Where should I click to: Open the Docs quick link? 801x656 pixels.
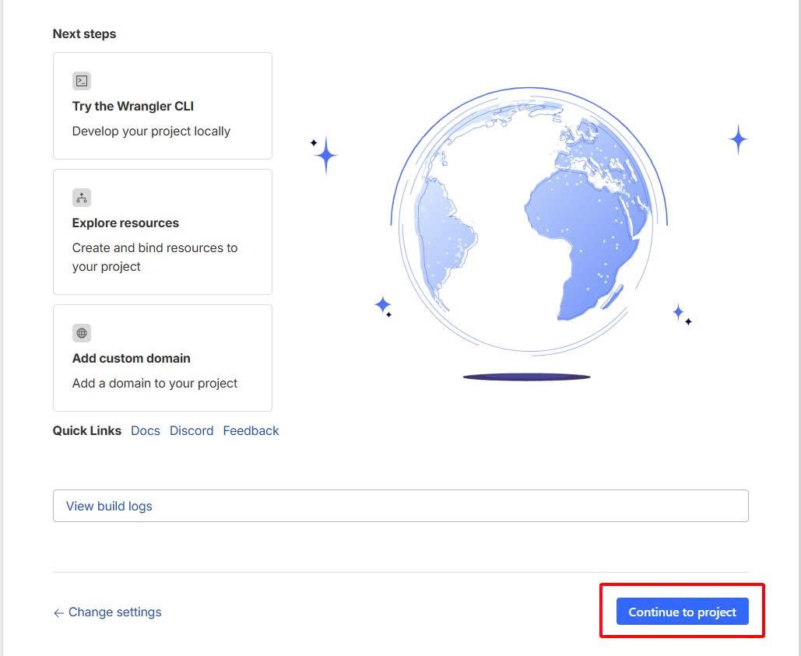[145, 431]
